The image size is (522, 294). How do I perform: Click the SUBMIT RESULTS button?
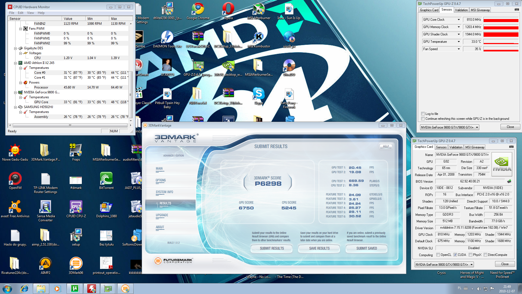coord(272,248)
